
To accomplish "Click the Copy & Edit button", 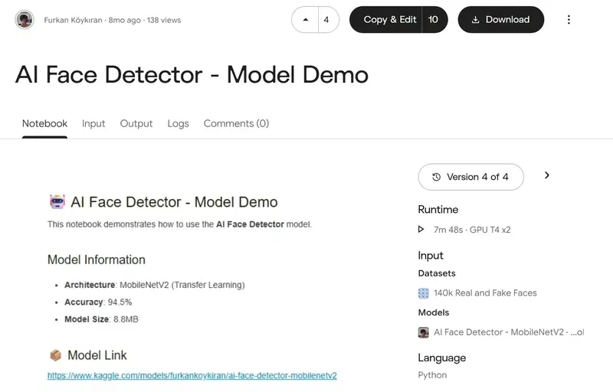I will tap(385, 19).
